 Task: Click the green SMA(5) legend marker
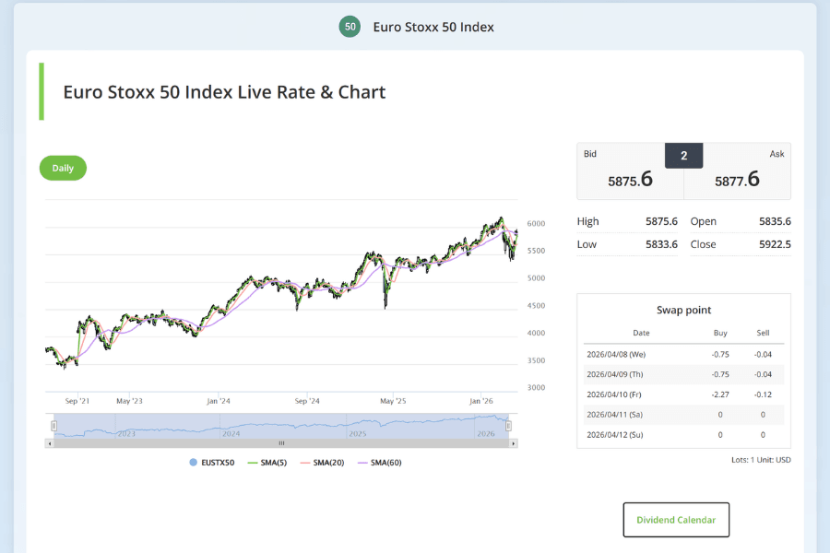point(252,462)
